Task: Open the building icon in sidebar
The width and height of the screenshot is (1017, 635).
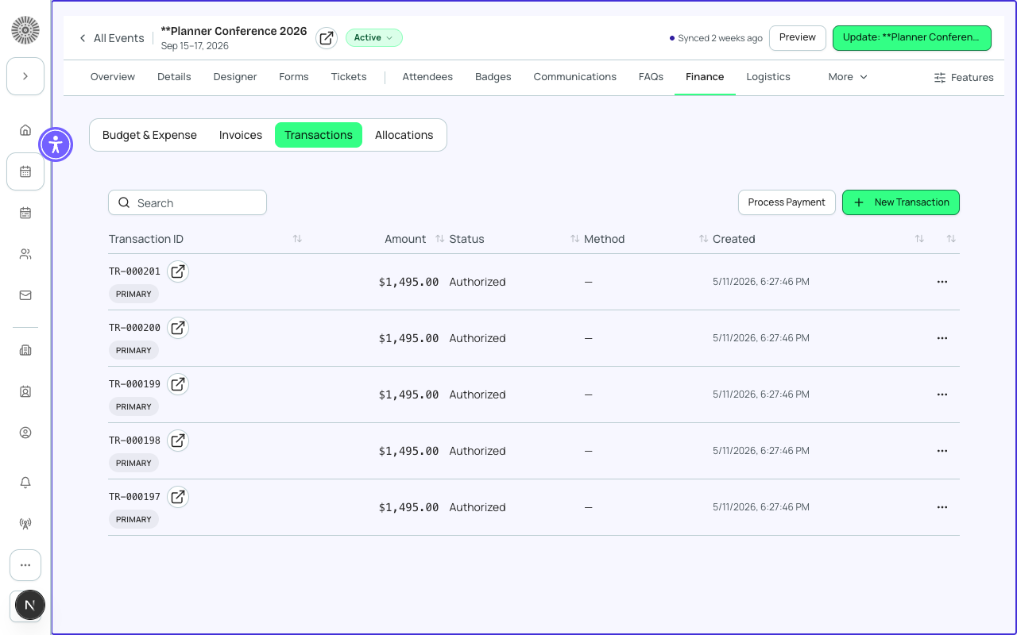Action: point(25,350)
